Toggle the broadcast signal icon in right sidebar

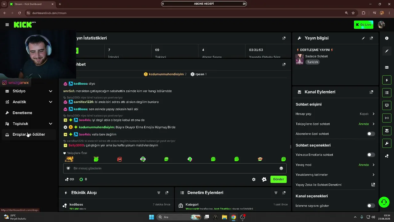pyautogui.click(x=387, y=118)
